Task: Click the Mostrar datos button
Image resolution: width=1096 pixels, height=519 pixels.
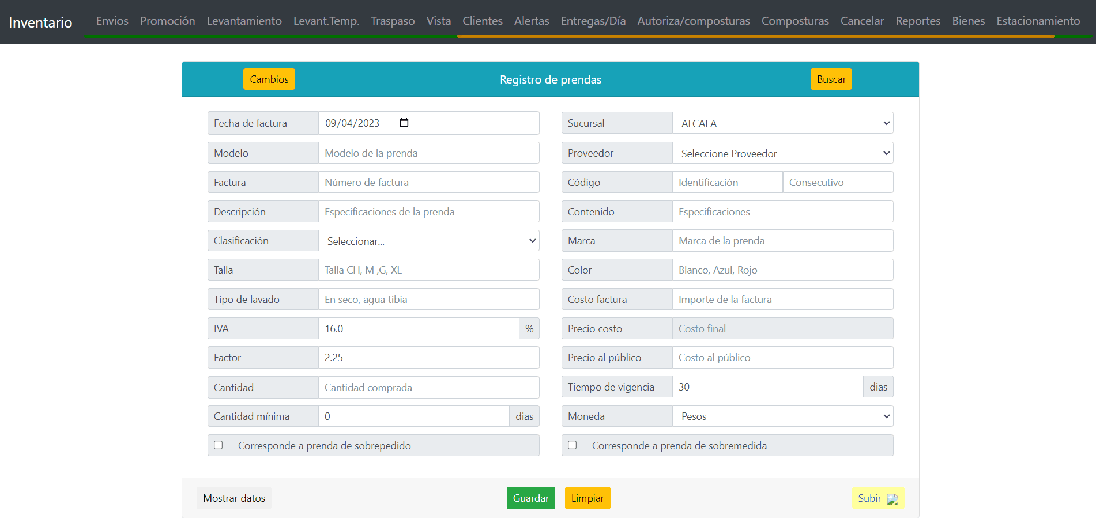Action: point(234,498)
